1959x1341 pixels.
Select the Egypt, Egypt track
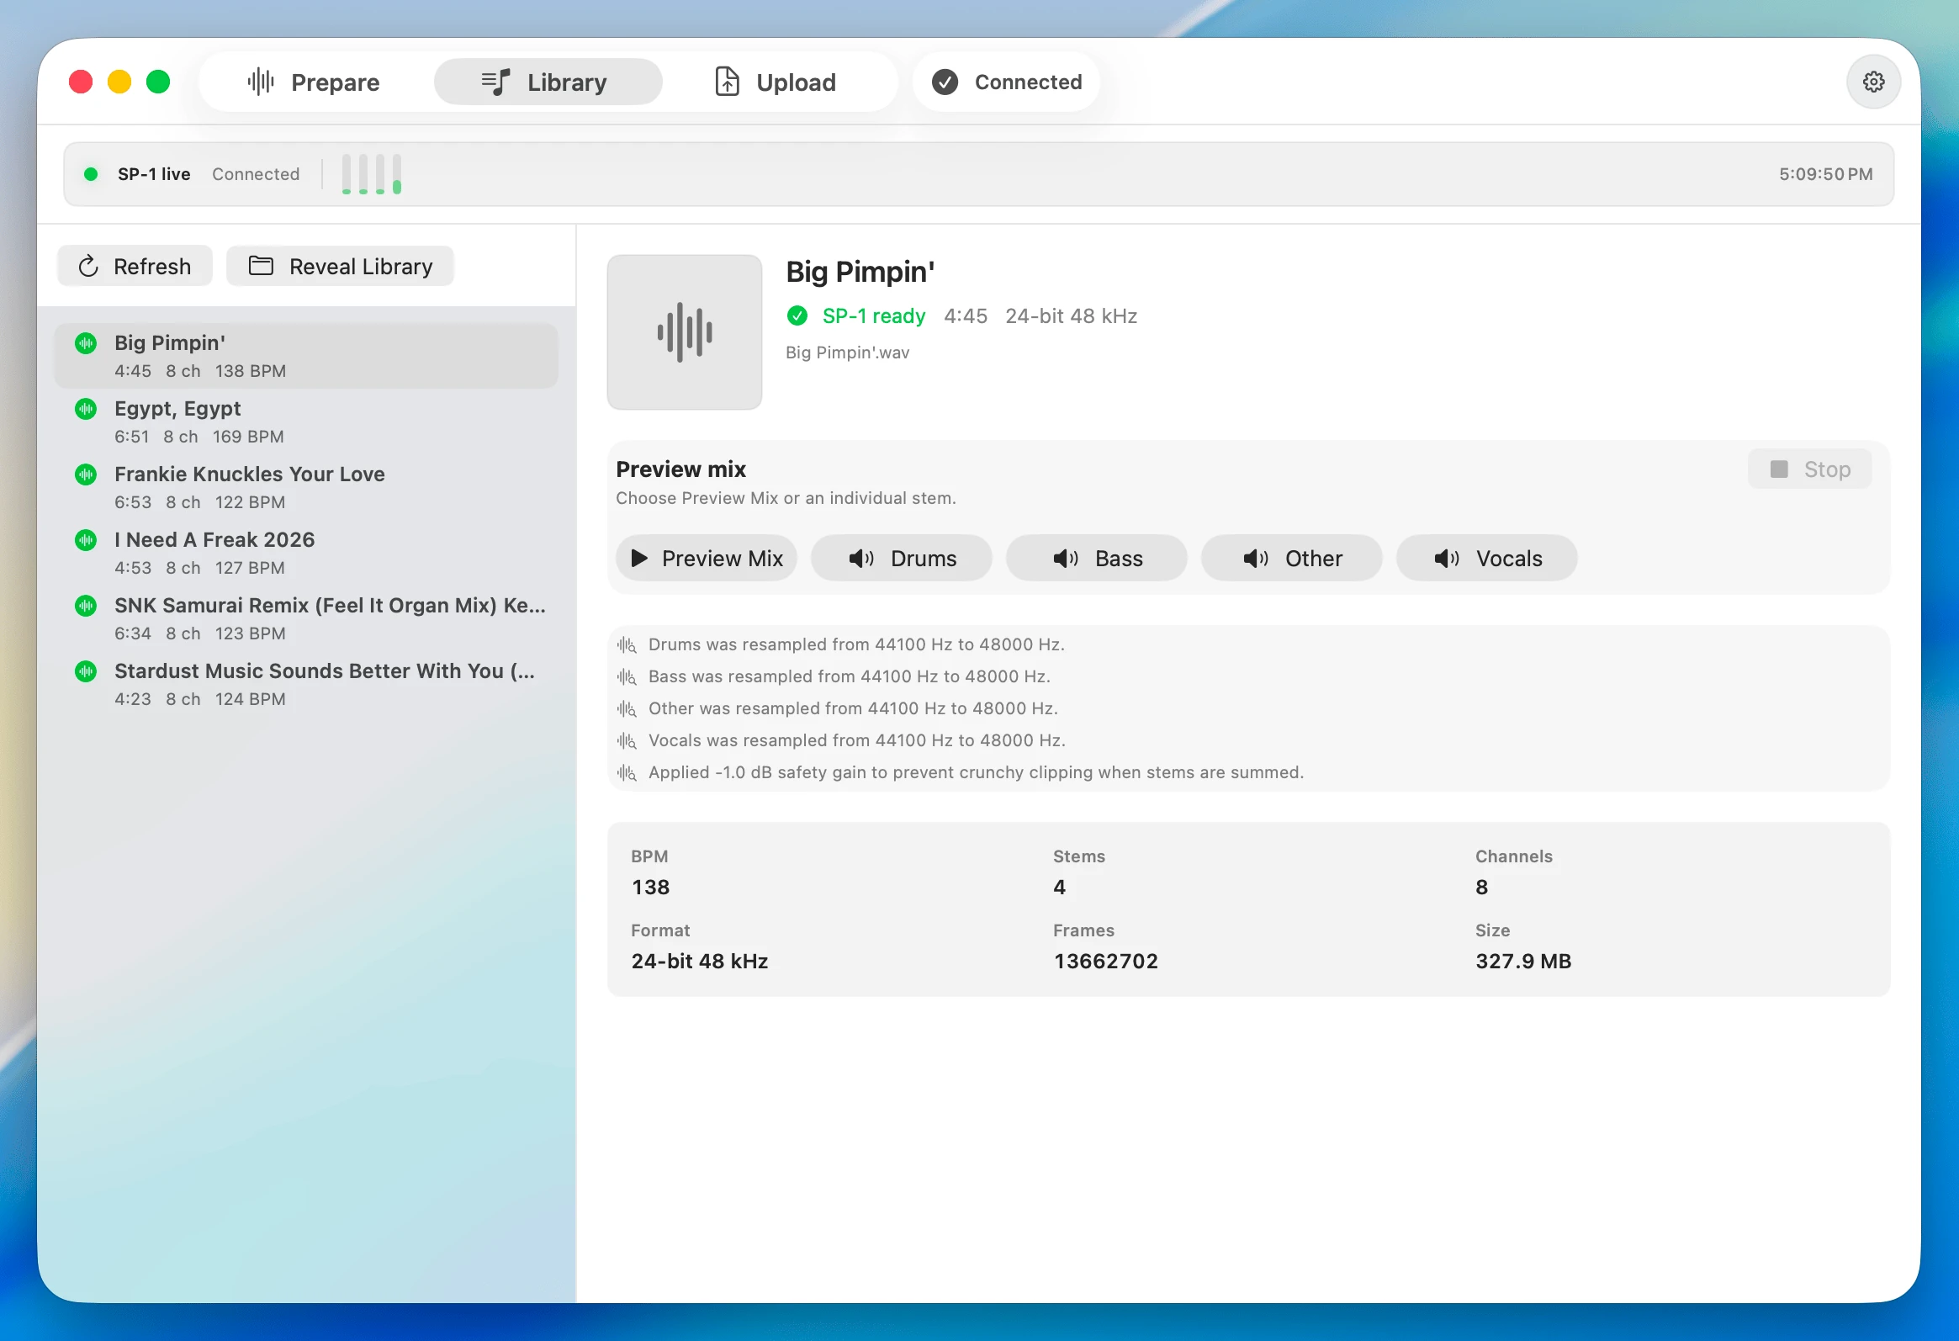pos(306,421)
